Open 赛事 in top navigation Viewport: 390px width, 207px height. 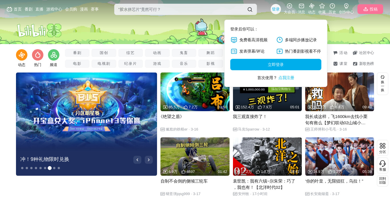point(95,9)
